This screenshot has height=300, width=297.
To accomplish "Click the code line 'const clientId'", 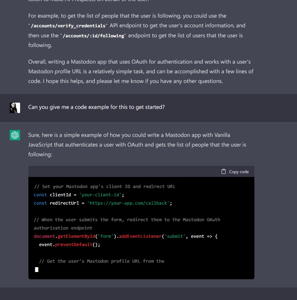I will point(79,195).
